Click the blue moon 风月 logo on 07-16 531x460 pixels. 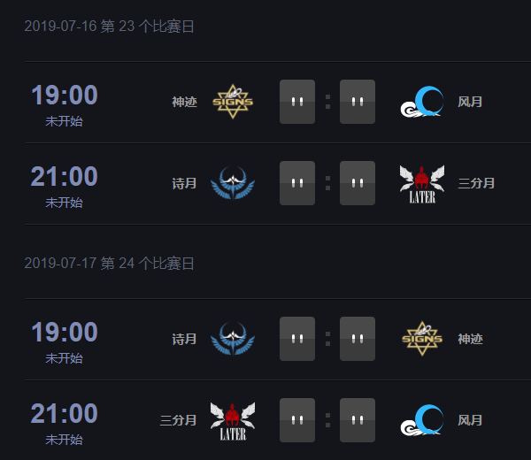(422, 102)
